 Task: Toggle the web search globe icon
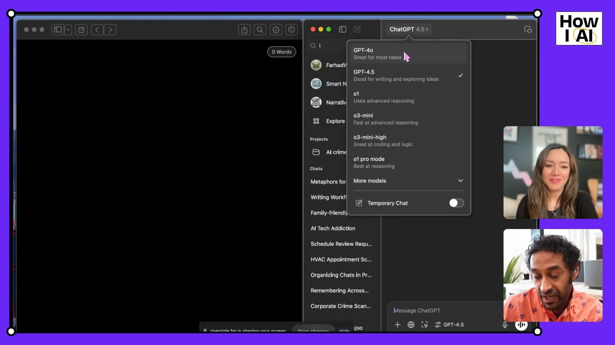(x=411, y=325)
